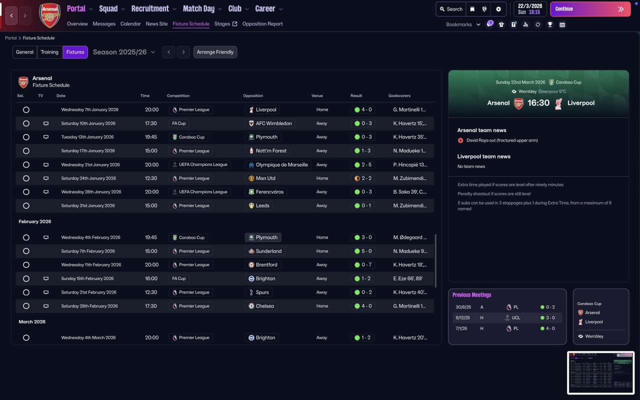
Task: Open the calendar icon in bookmarks bar
Action: (x=562, y=24)
